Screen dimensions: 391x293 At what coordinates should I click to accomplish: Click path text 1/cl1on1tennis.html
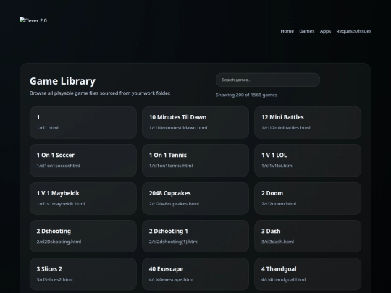click(x=171, y=166)
